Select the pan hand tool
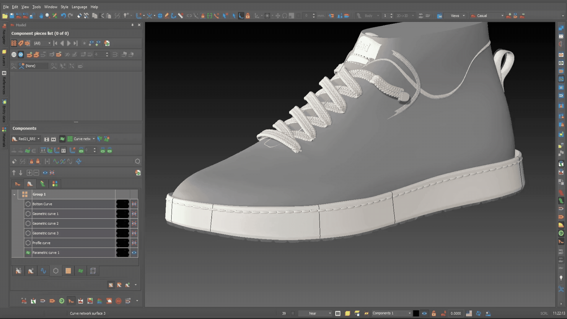 click(x=41, y=16)
